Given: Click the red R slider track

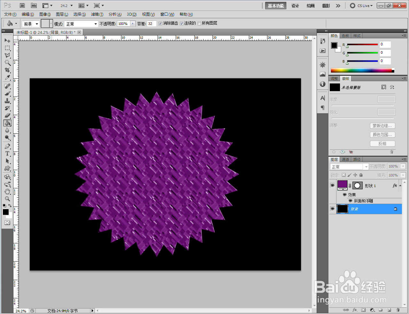Looking at the screenshot, I should point(362,44).
